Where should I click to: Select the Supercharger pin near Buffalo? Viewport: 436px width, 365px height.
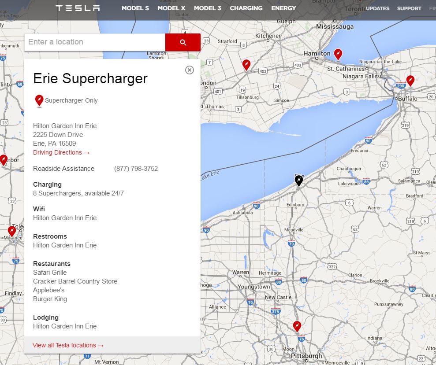(x=410, y=81)
